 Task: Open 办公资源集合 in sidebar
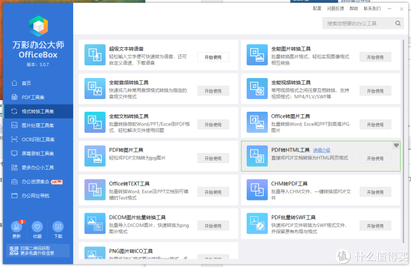(38, 182)
